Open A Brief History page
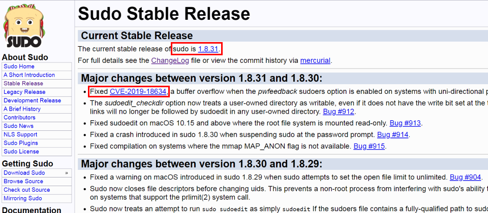Screen dimensions: 488x213 click(22, 109)
